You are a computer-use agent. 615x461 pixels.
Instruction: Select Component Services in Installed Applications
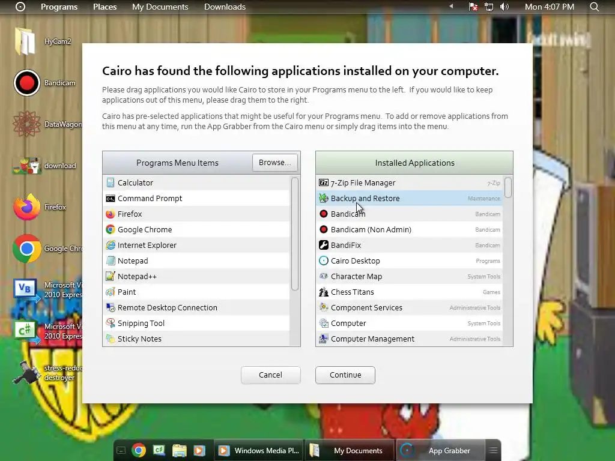pyautogui.click(x=410, y=308)
